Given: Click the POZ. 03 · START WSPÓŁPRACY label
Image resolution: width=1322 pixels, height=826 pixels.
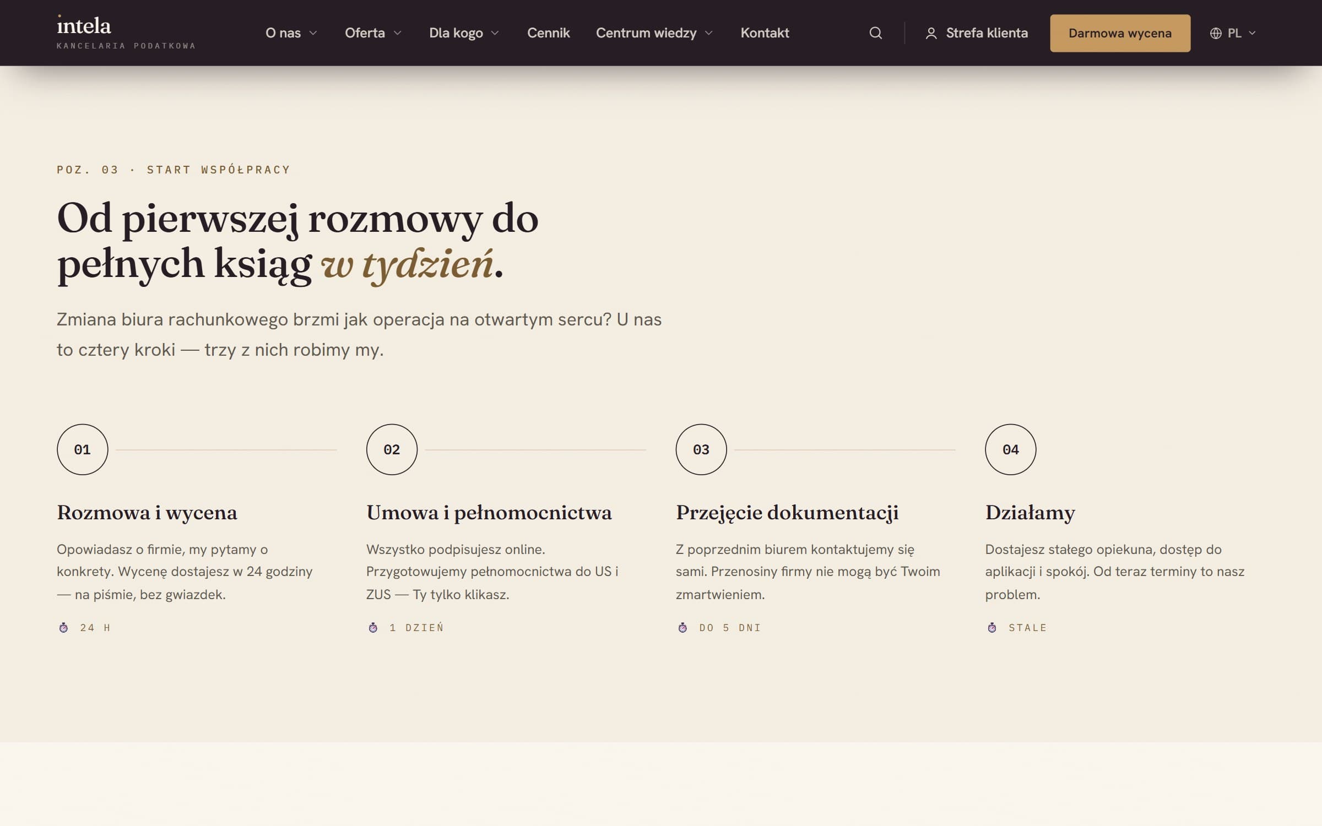Looking at the screenshot, I should pos(174,170).
